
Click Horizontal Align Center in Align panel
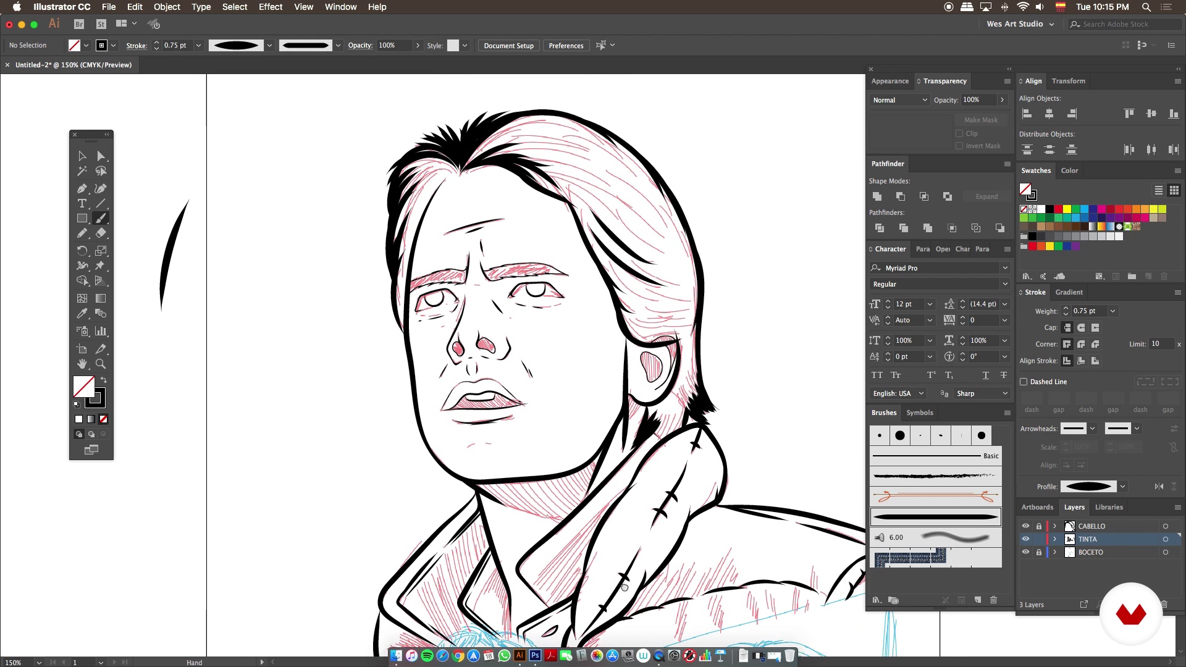coord(1049,114)
